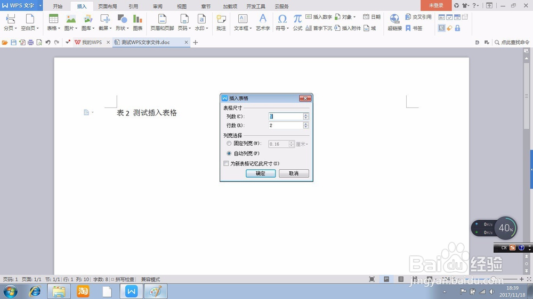Click 书签 bookmark button
Image resolution: width=533 pixels, height=299 pixels.
[414, 28]
